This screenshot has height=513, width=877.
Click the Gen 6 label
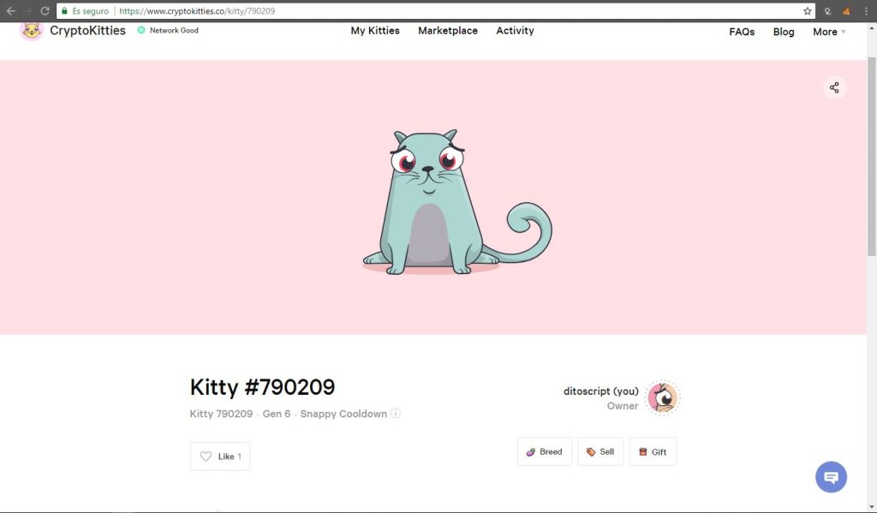tap(277, 414)
